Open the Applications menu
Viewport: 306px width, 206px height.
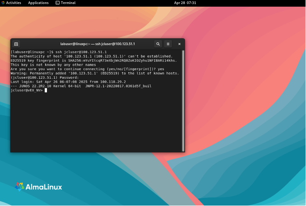point(38,3)
